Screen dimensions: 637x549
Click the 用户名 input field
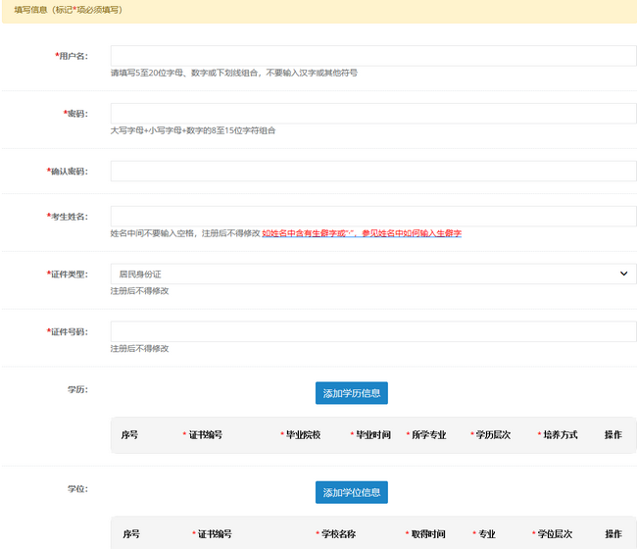point(372,56)
